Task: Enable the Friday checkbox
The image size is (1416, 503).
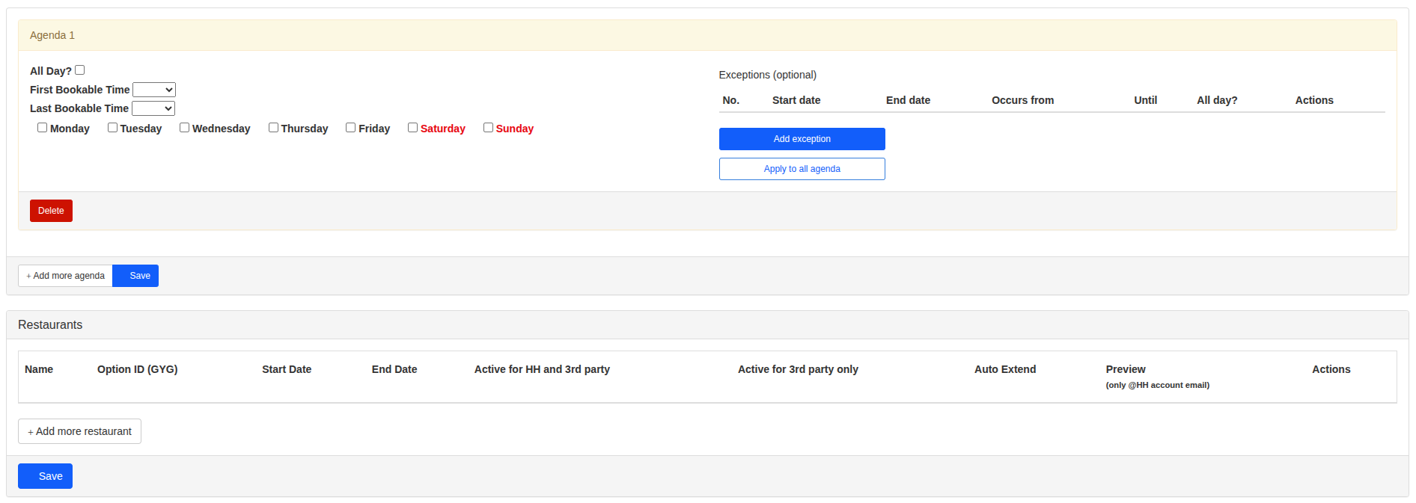Action: (351, 128)
